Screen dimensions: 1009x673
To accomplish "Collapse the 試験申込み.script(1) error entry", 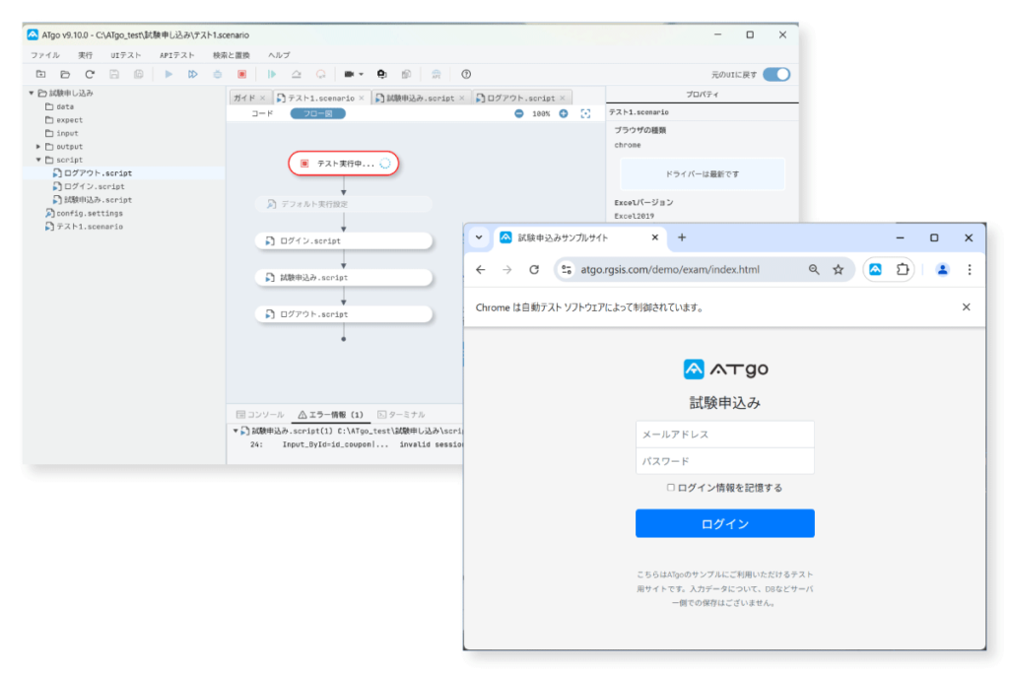I will tap(235, 431).
